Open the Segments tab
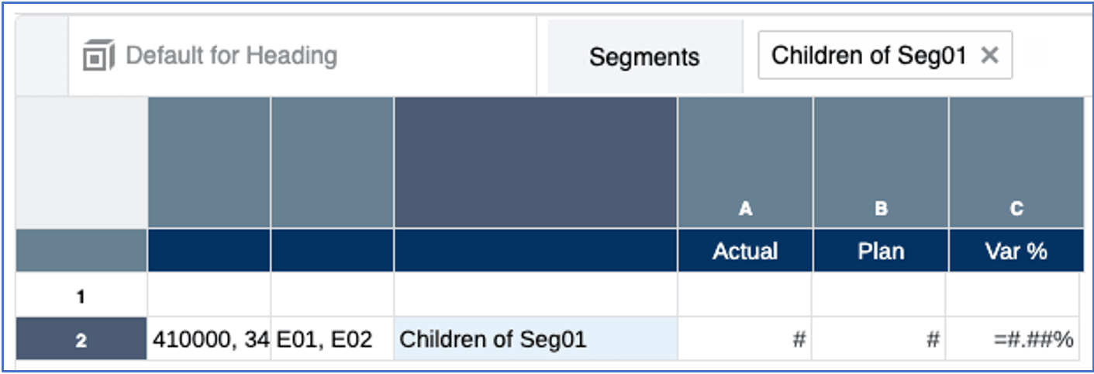The image size is (1094, 374). pos(644,57)
